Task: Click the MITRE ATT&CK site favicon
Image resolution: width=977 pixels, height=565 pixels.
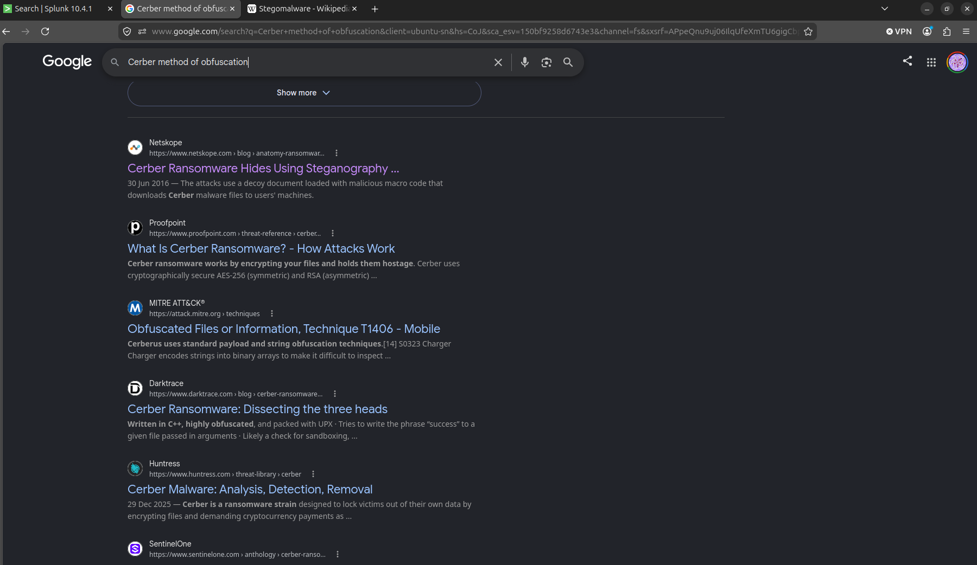Action: click(x=135, y=308)
